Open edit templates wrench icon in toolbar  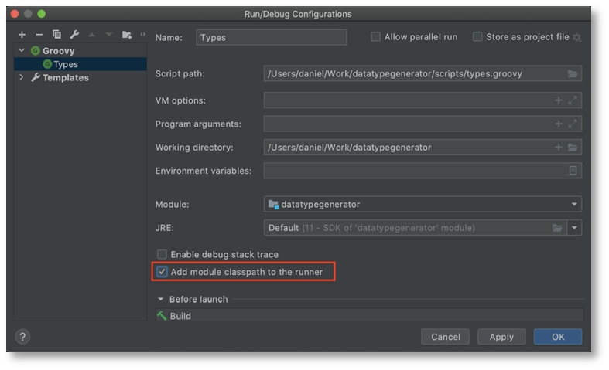pyautogui.click(x=74, y=35)
